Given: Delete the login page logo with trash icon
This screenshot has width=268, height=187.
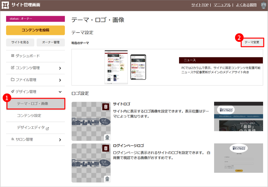Looking at the screenshot, I should [106, 148].
